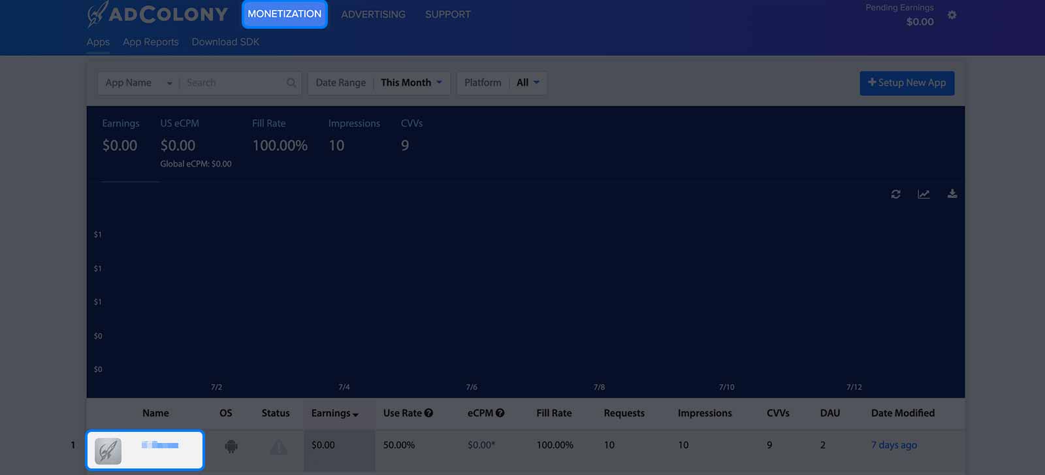Viewport: 1045px width, 475px height.
Task: Click the 50.00% use rate cell
Action: tap(399, 445)
